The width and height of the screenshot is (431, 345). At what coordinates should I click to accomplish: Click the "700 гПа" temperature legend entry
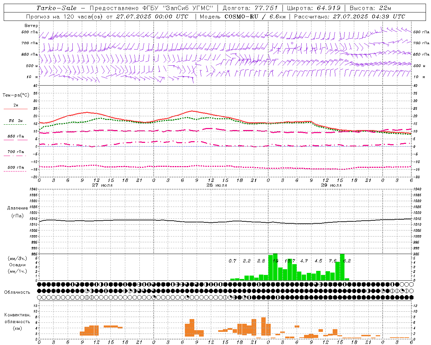[16, 152]
